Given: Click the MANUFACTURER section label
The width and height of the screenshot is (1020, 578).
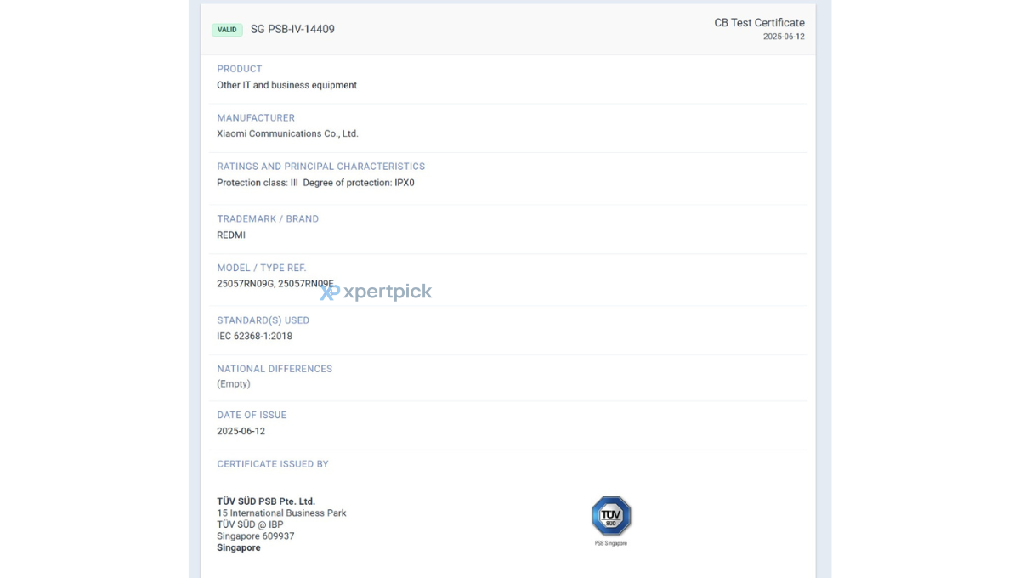Looking at the screenshot, I should [x=256, y=118].
